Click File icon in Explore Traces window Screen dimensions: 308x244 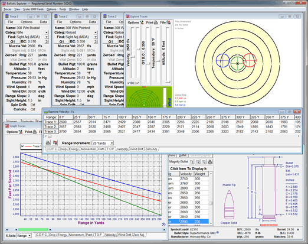(x=169, y=22)
